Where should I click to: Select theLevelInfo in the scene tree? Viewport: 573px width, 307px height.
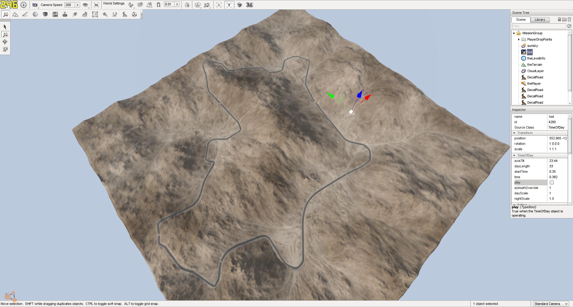[x=536, y=58]
